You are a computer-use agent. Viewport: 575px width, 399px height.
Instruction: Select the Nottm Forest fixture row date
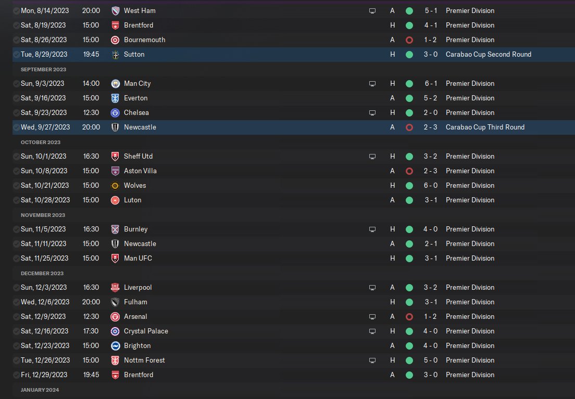click(45, 360)
